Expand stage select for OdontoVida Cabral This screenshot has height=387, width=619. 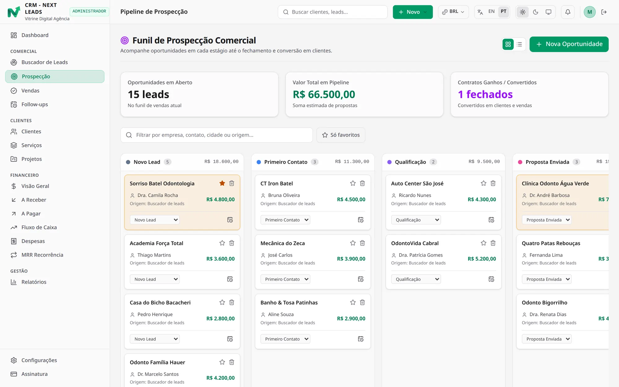click(x=416, y=279)
